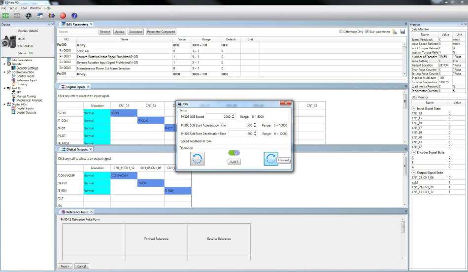This screenshot has height=272, width=468.
Task: Open the Setup menu
Action: click(x=13, y=8)
